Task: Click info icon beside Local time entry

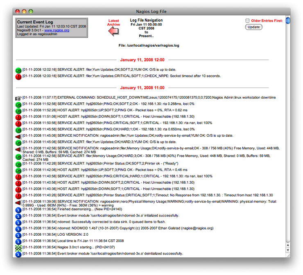Action: pos(18,241)
